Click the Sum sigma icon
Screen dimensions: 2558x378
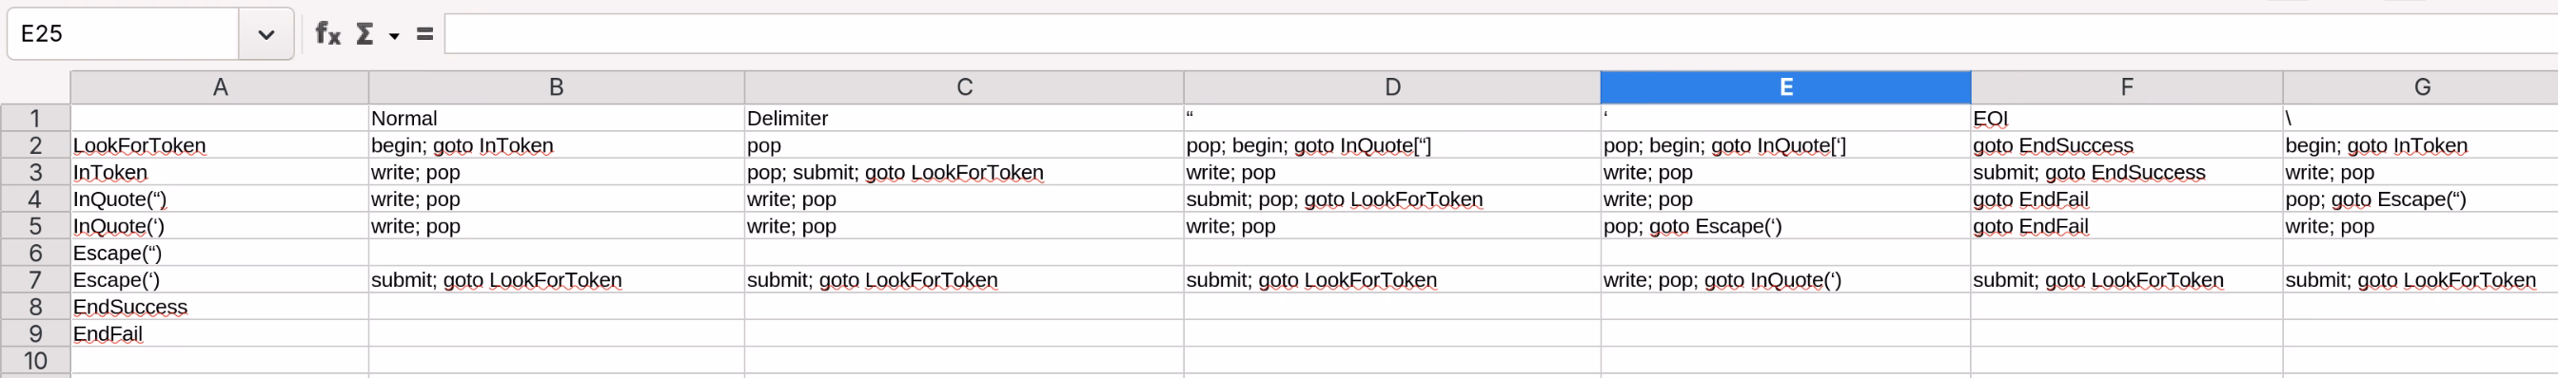365,34
